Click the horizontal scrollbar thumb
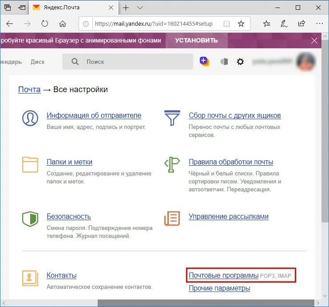The width and height of the screenshot is (329, 307). (x=206, y=303)
